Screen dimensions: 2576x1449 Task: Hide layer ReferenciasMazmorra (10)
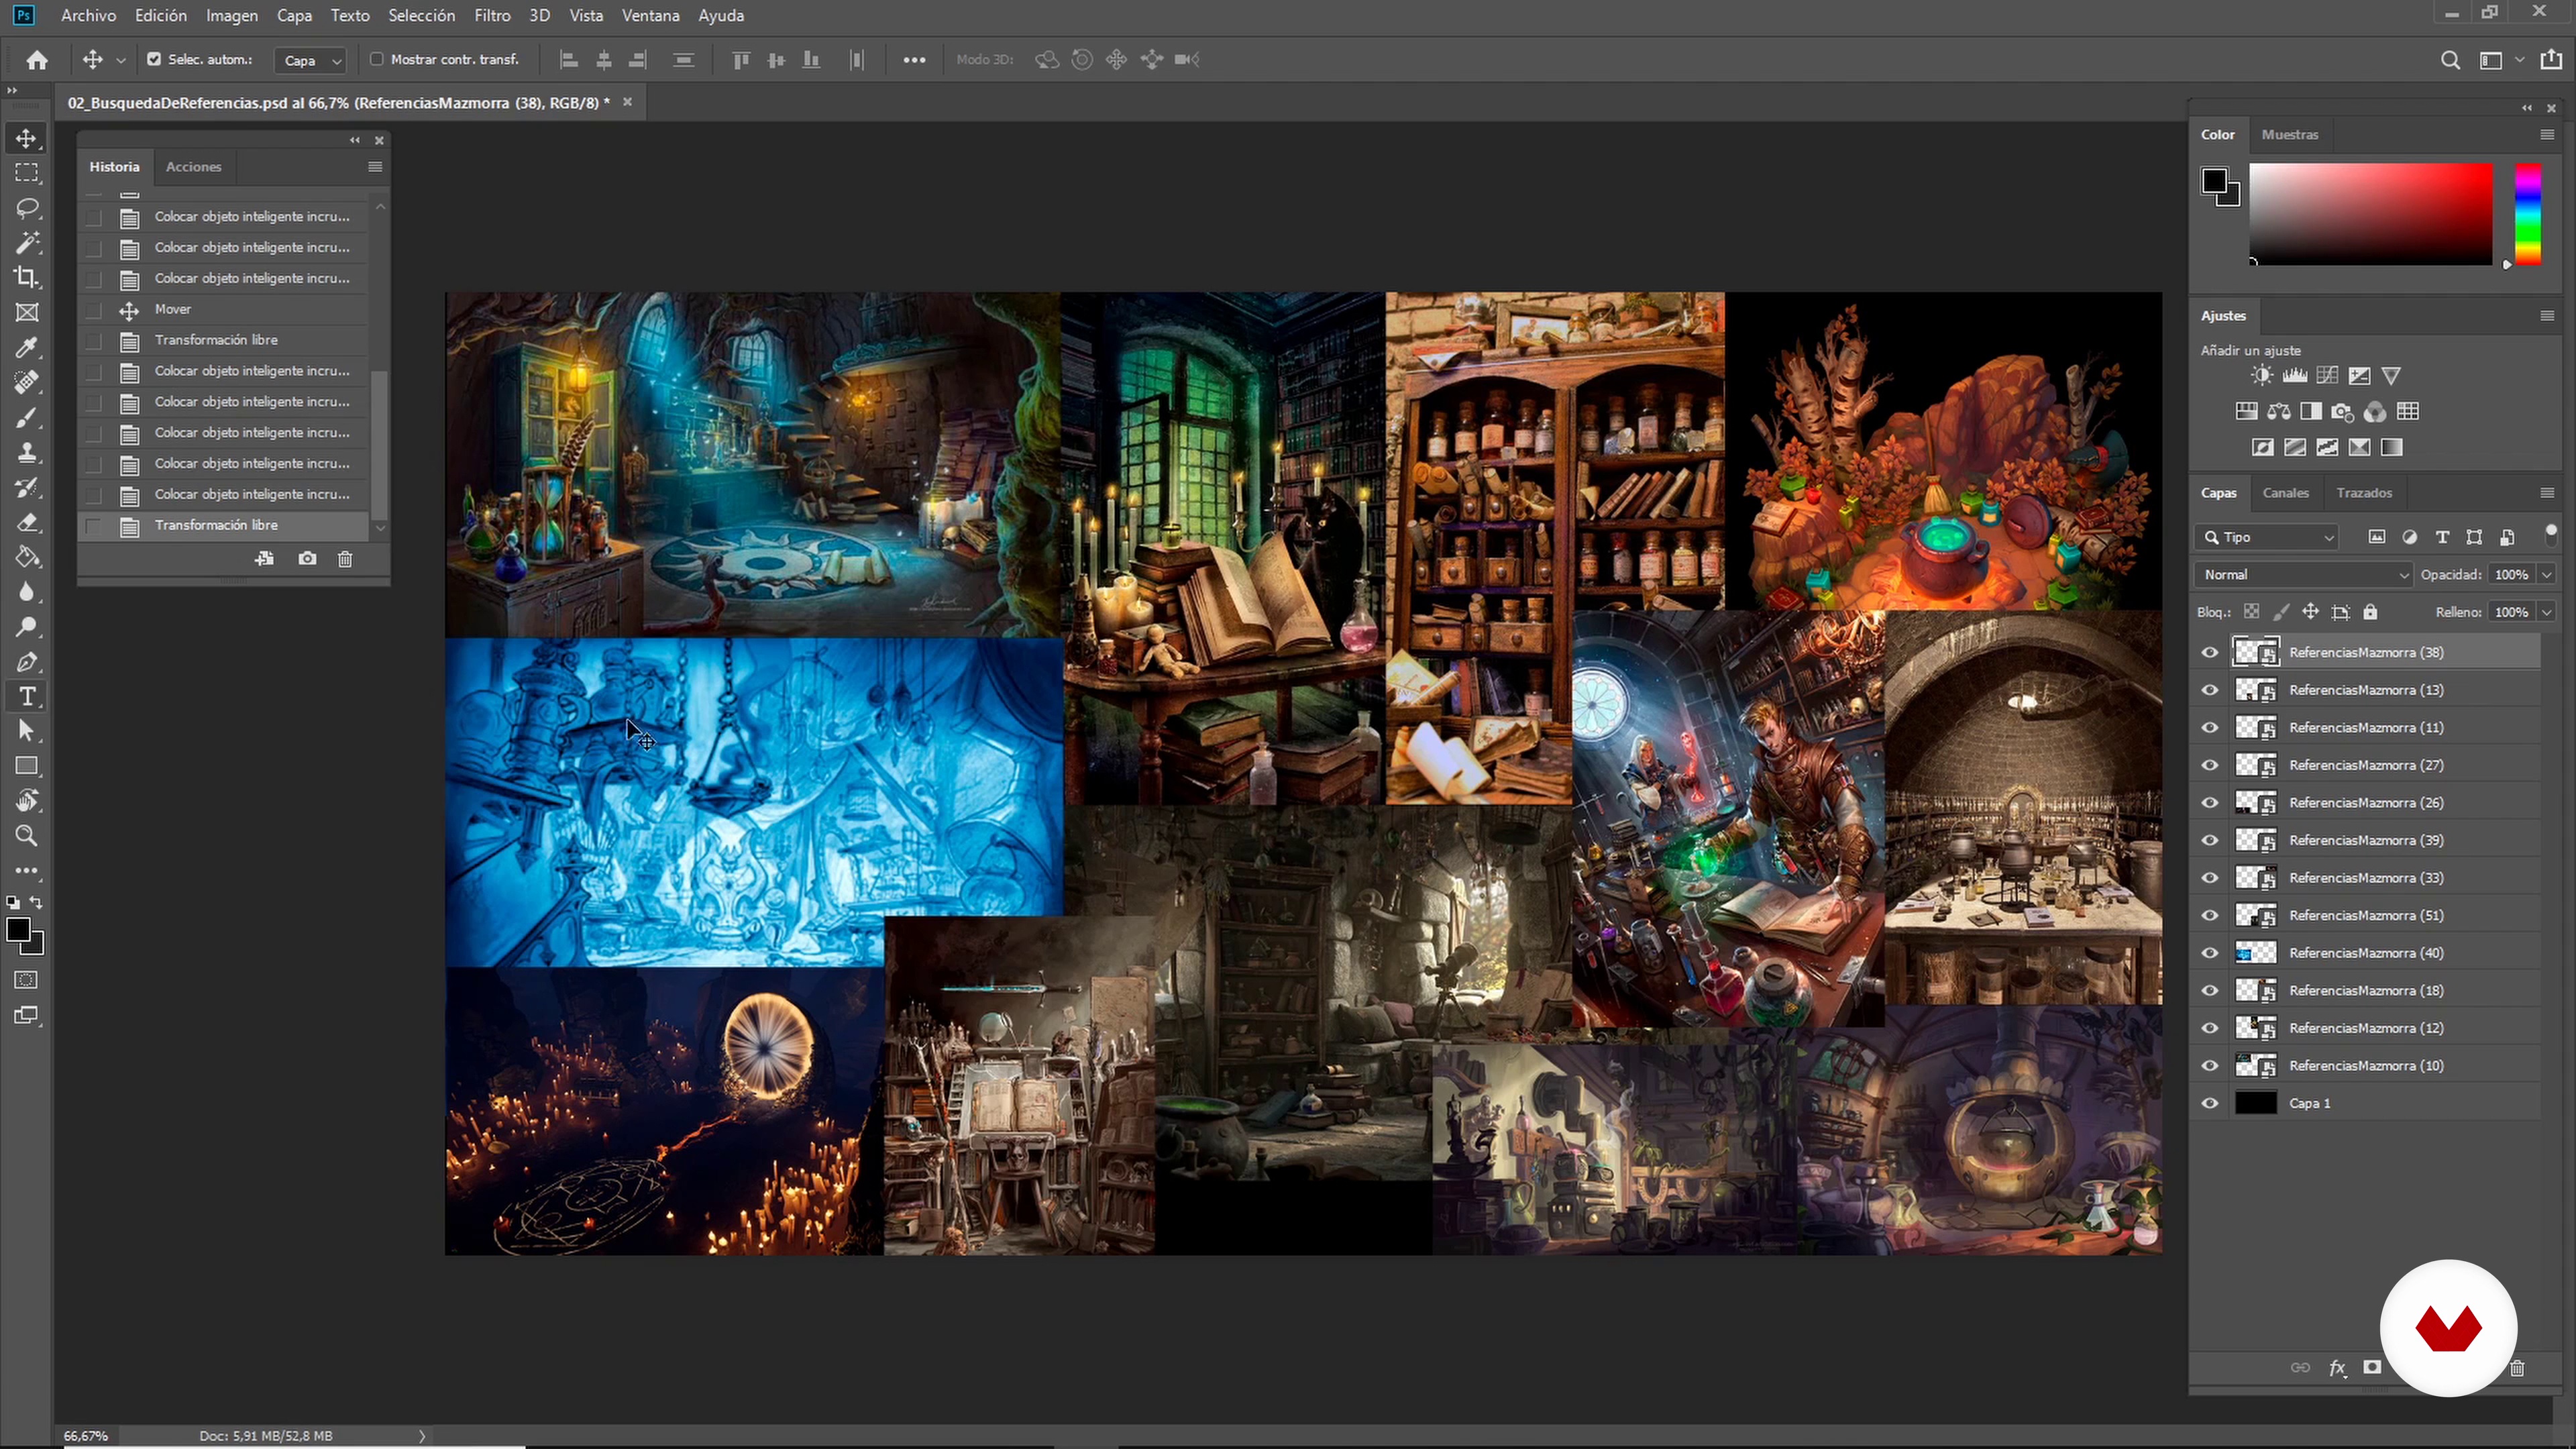pos(2210,1066)
